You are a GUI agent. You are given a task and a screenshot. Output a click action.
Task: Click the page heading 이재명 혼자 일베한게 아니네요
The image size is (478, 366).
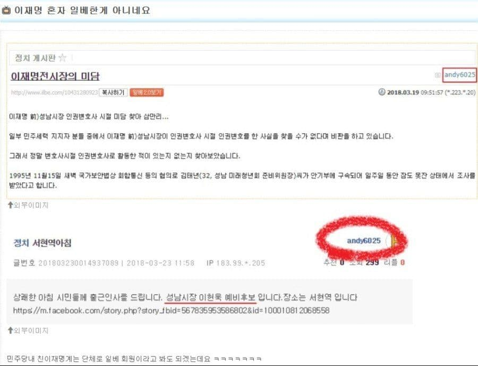(82, 11)
